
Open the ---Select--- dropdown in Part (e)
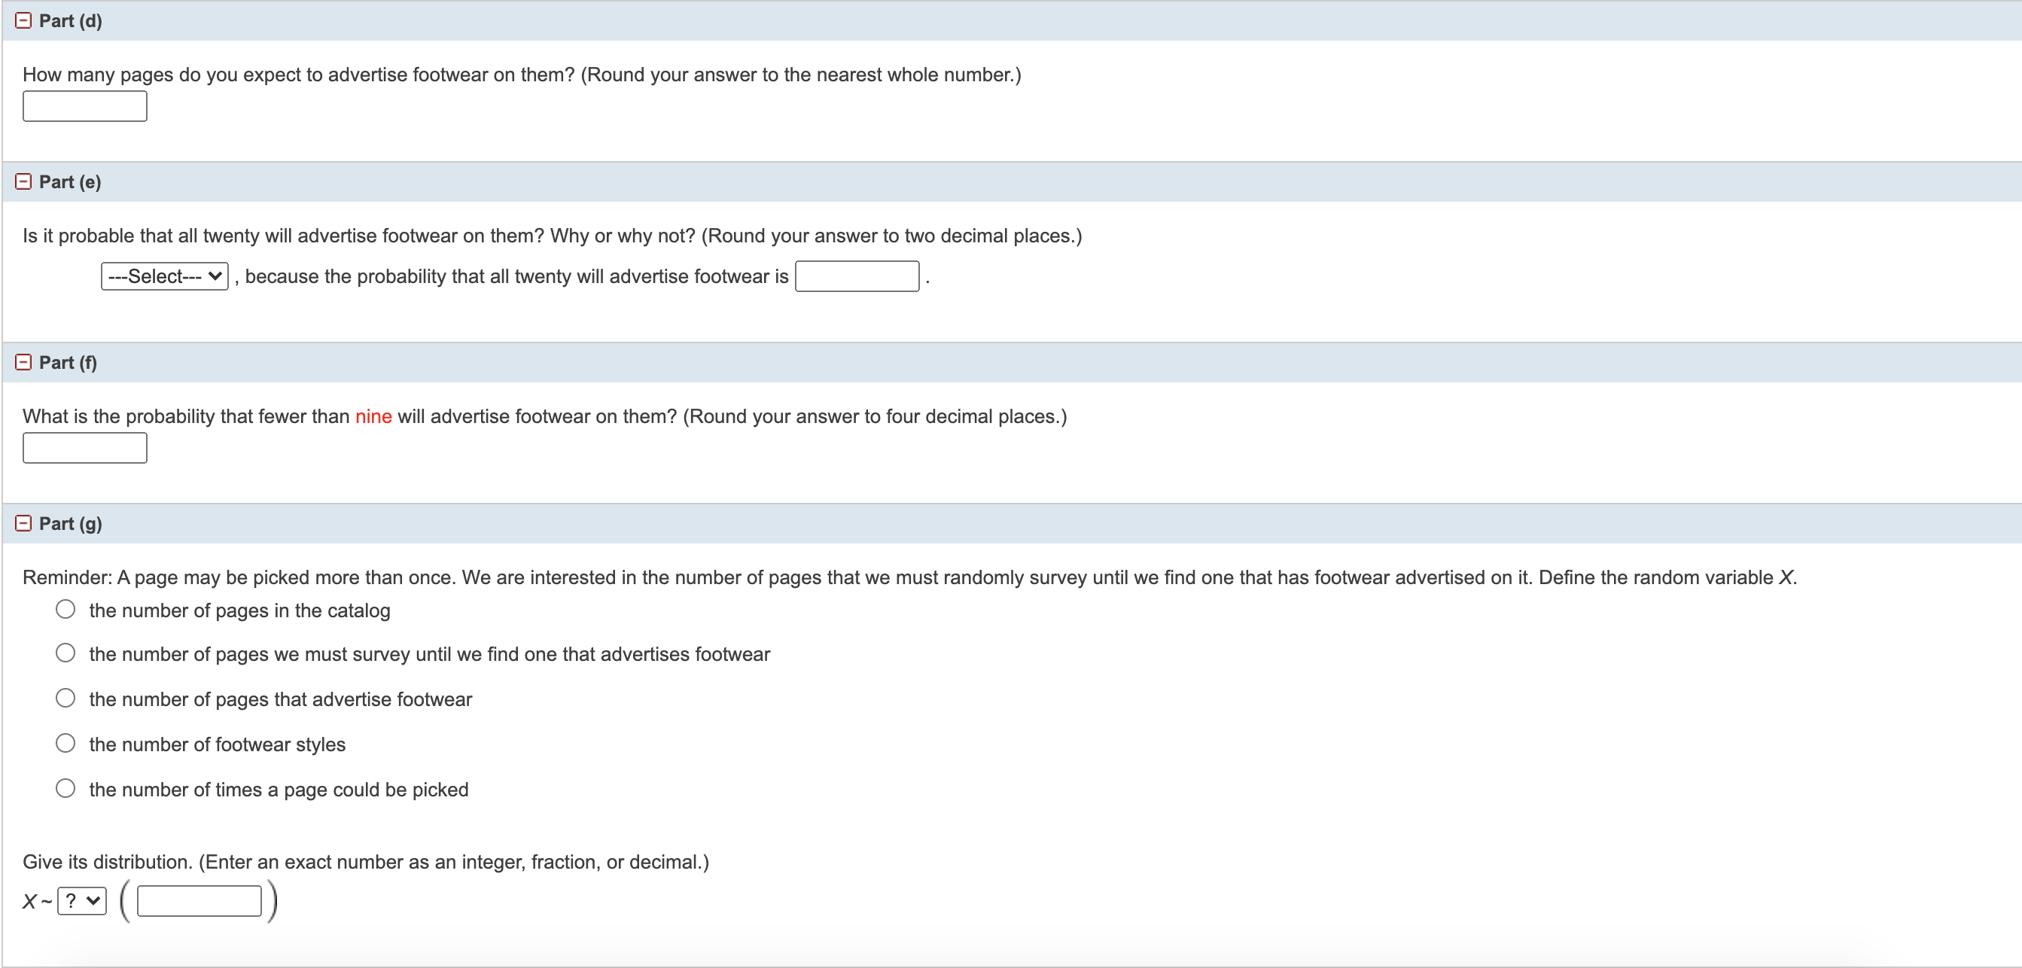click(x=163, y=275)
